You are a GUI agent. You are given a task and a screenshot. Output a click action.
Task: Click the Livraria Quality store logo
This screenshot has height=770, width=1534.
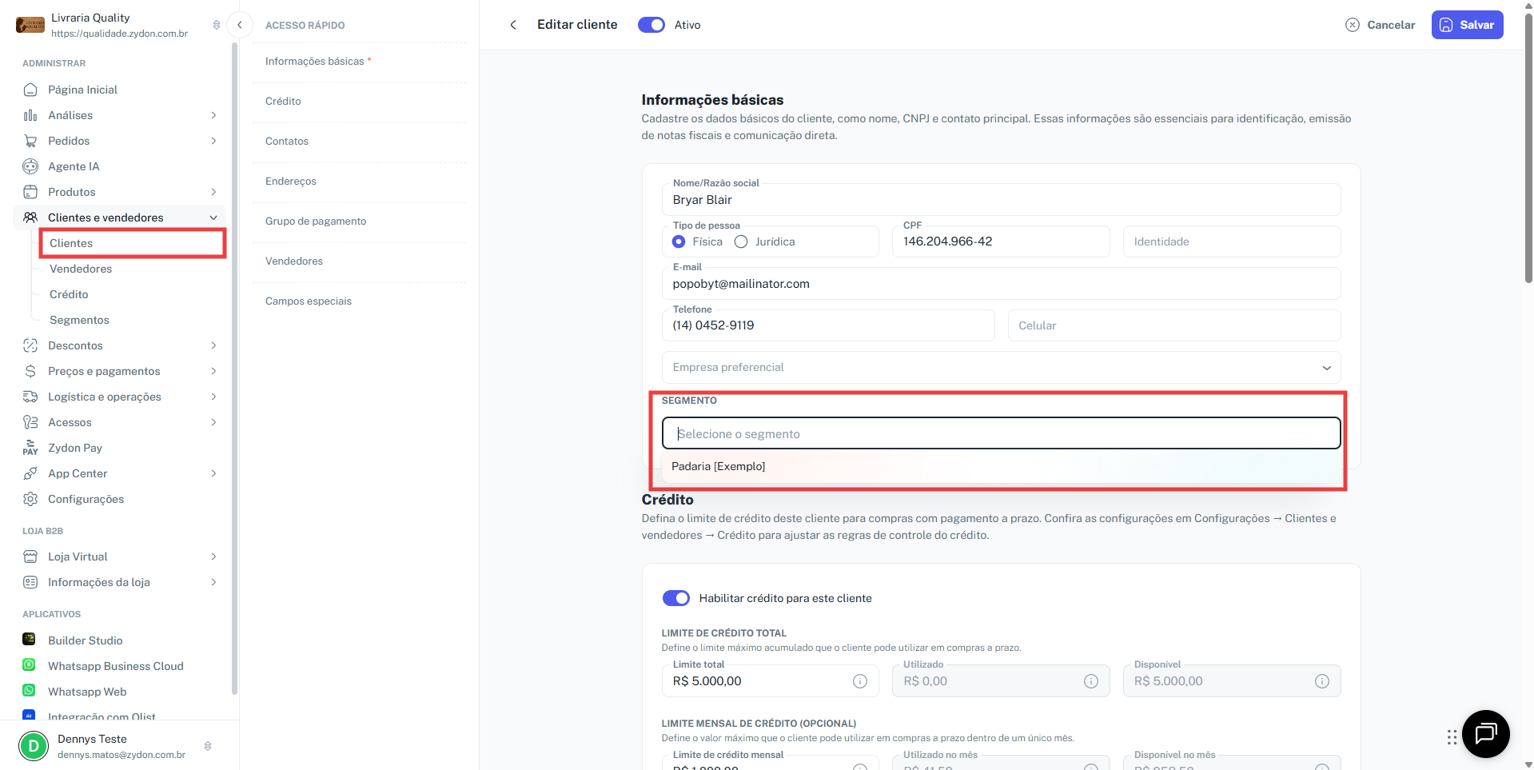coord(30,25)
